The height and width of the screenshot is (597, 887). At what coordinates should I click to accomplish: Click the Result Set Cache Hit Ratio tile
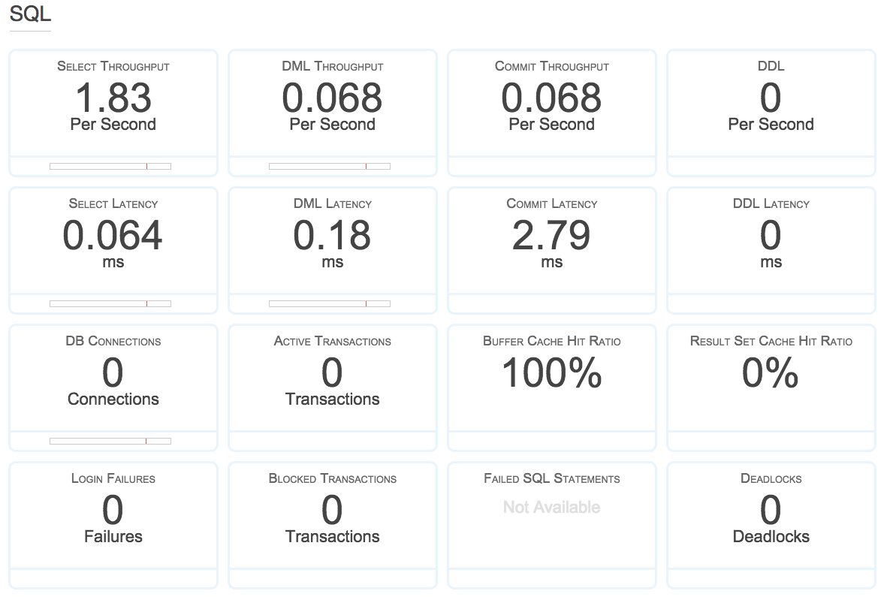[x=771, y=378]
